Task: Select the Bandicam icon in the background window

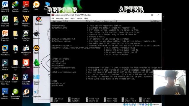Action: tap(39, 20)
